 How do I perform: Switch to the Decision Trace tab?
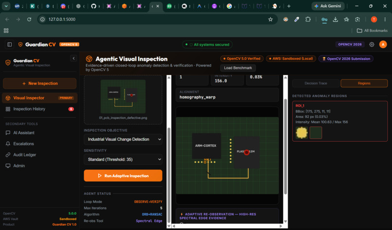coord(316,83)
